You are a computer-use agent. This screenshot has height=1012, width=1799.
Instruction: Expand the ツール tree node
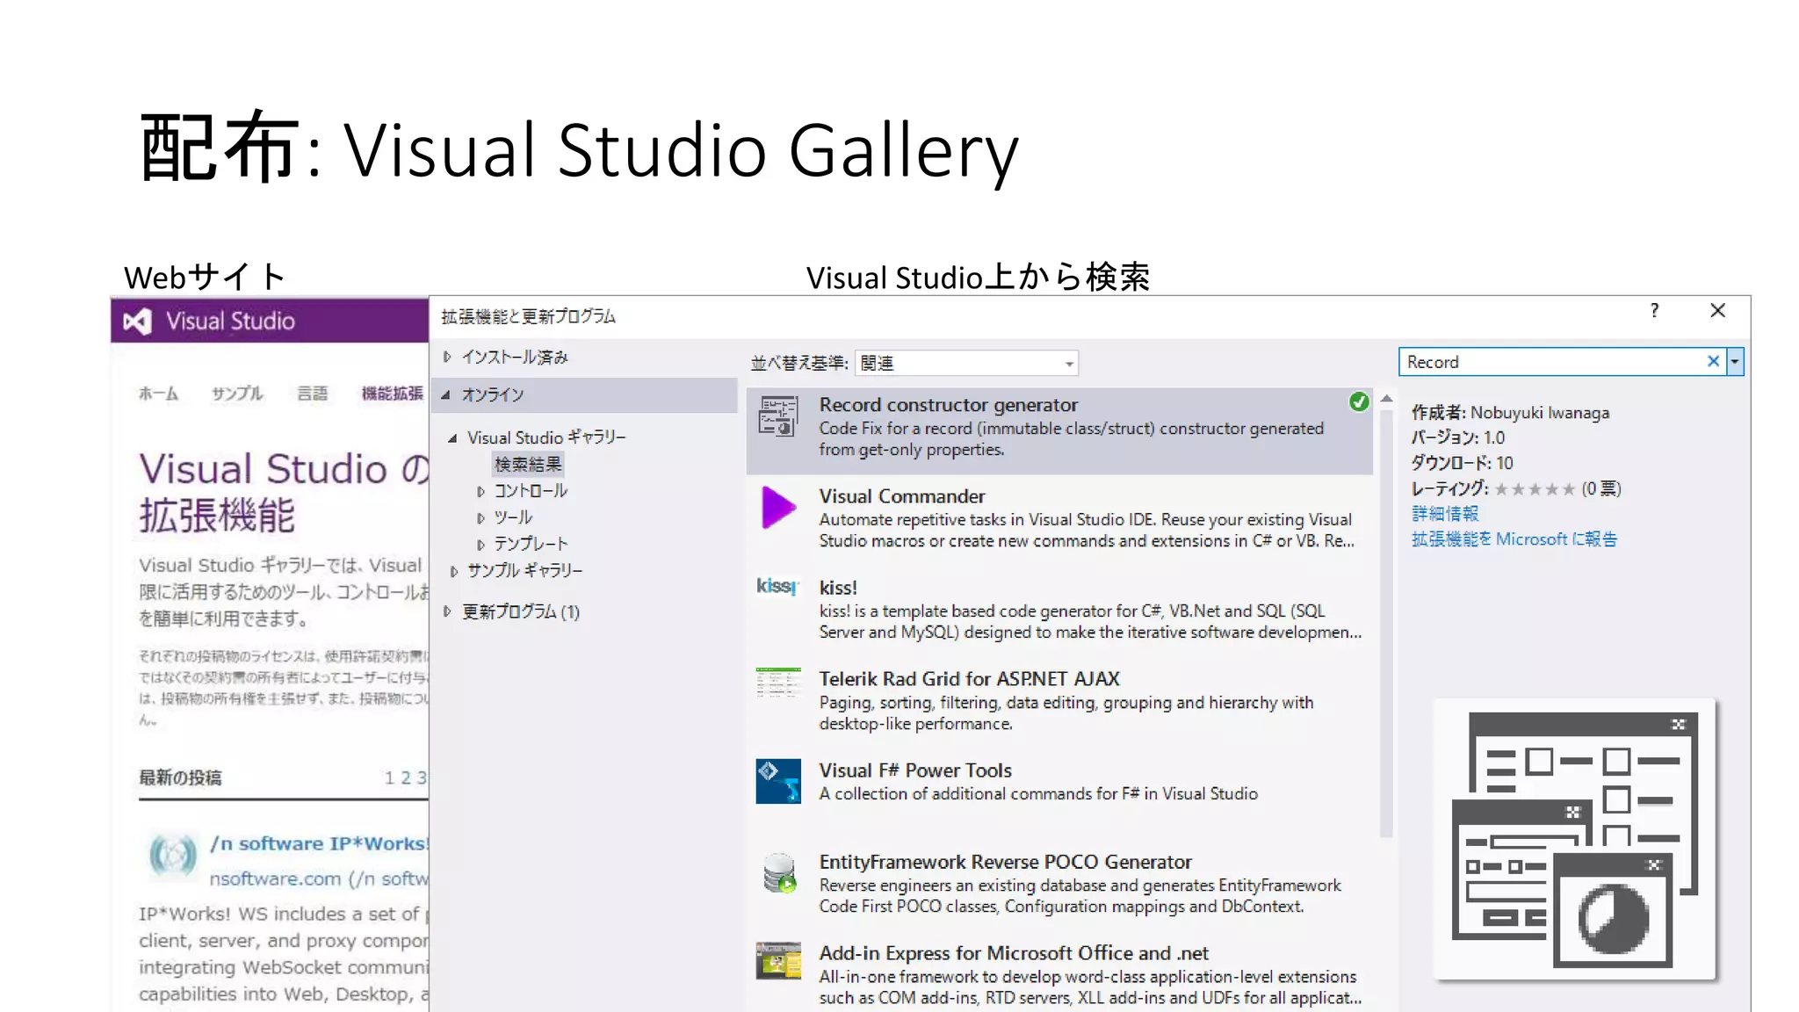tap(480, 517)
